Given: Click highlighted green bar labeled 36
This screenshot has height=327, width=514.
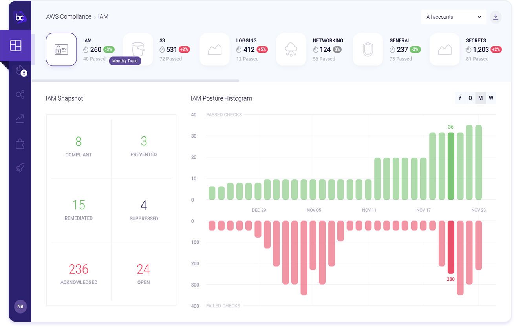Looking at the screenshot, I should coord(451,166).
